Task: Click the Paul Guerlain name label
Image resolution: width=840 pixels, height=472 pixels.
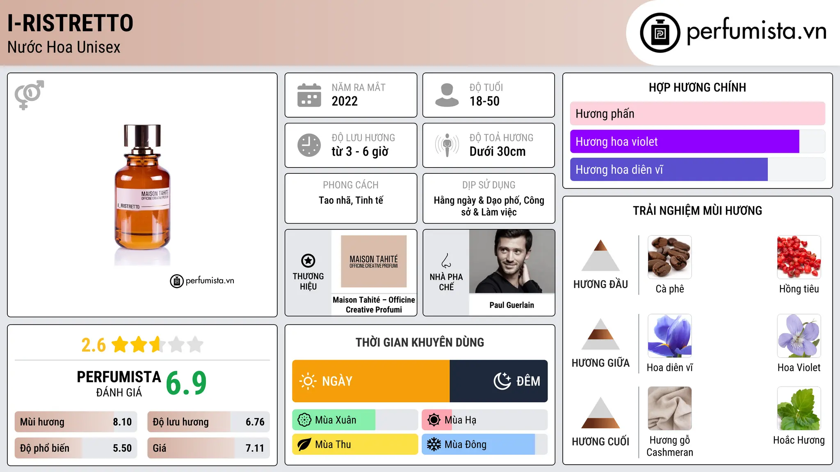Action: point(512,305)
